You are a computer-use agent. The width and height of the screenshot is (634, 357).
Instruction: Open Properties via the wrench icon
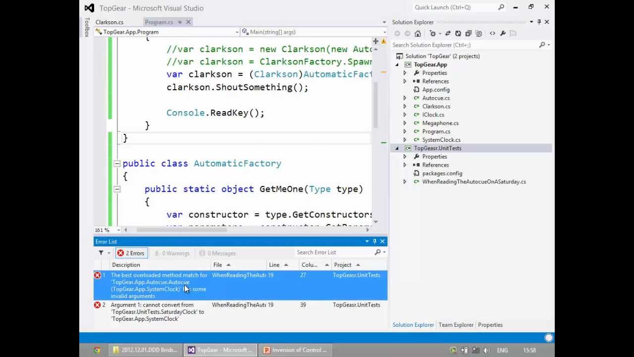tap(503, 33)
